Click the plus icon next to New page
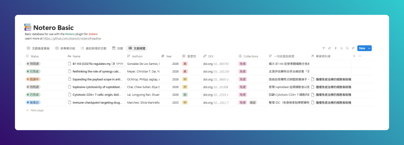404x145 pixels. tap(27, 110)
